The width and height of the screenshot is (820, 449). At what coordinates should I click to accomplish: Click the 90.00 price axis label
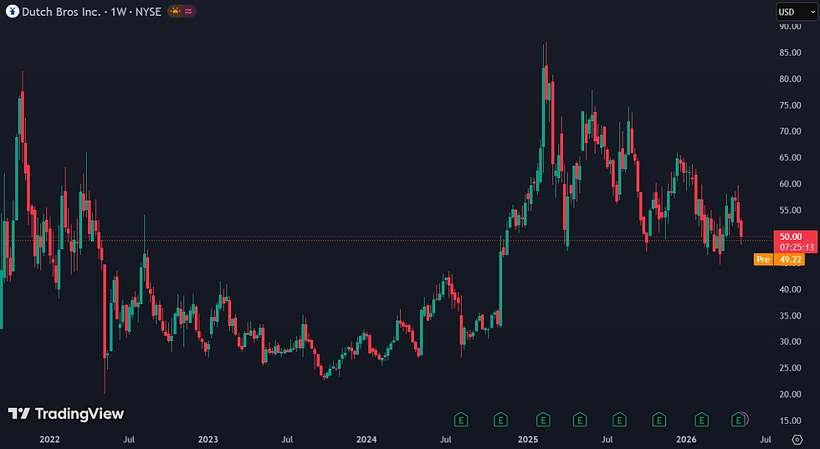(790, 27)
